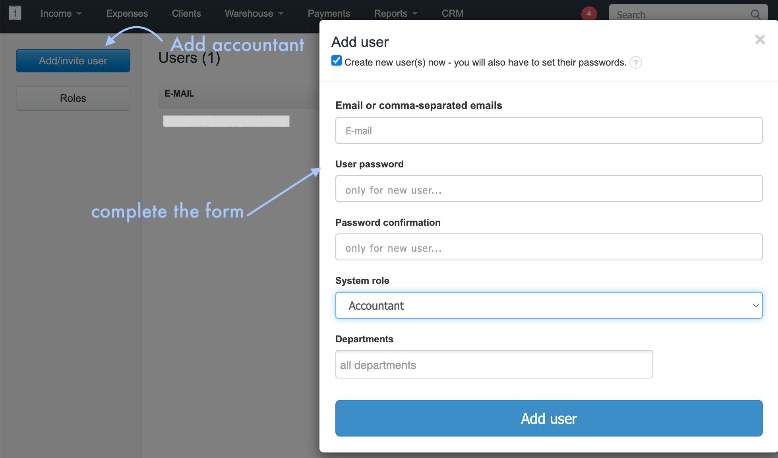Screen dimensions: 778x458
Task: Toggle the Create new user(s) now checkbox
Action: tap(337, 61)
